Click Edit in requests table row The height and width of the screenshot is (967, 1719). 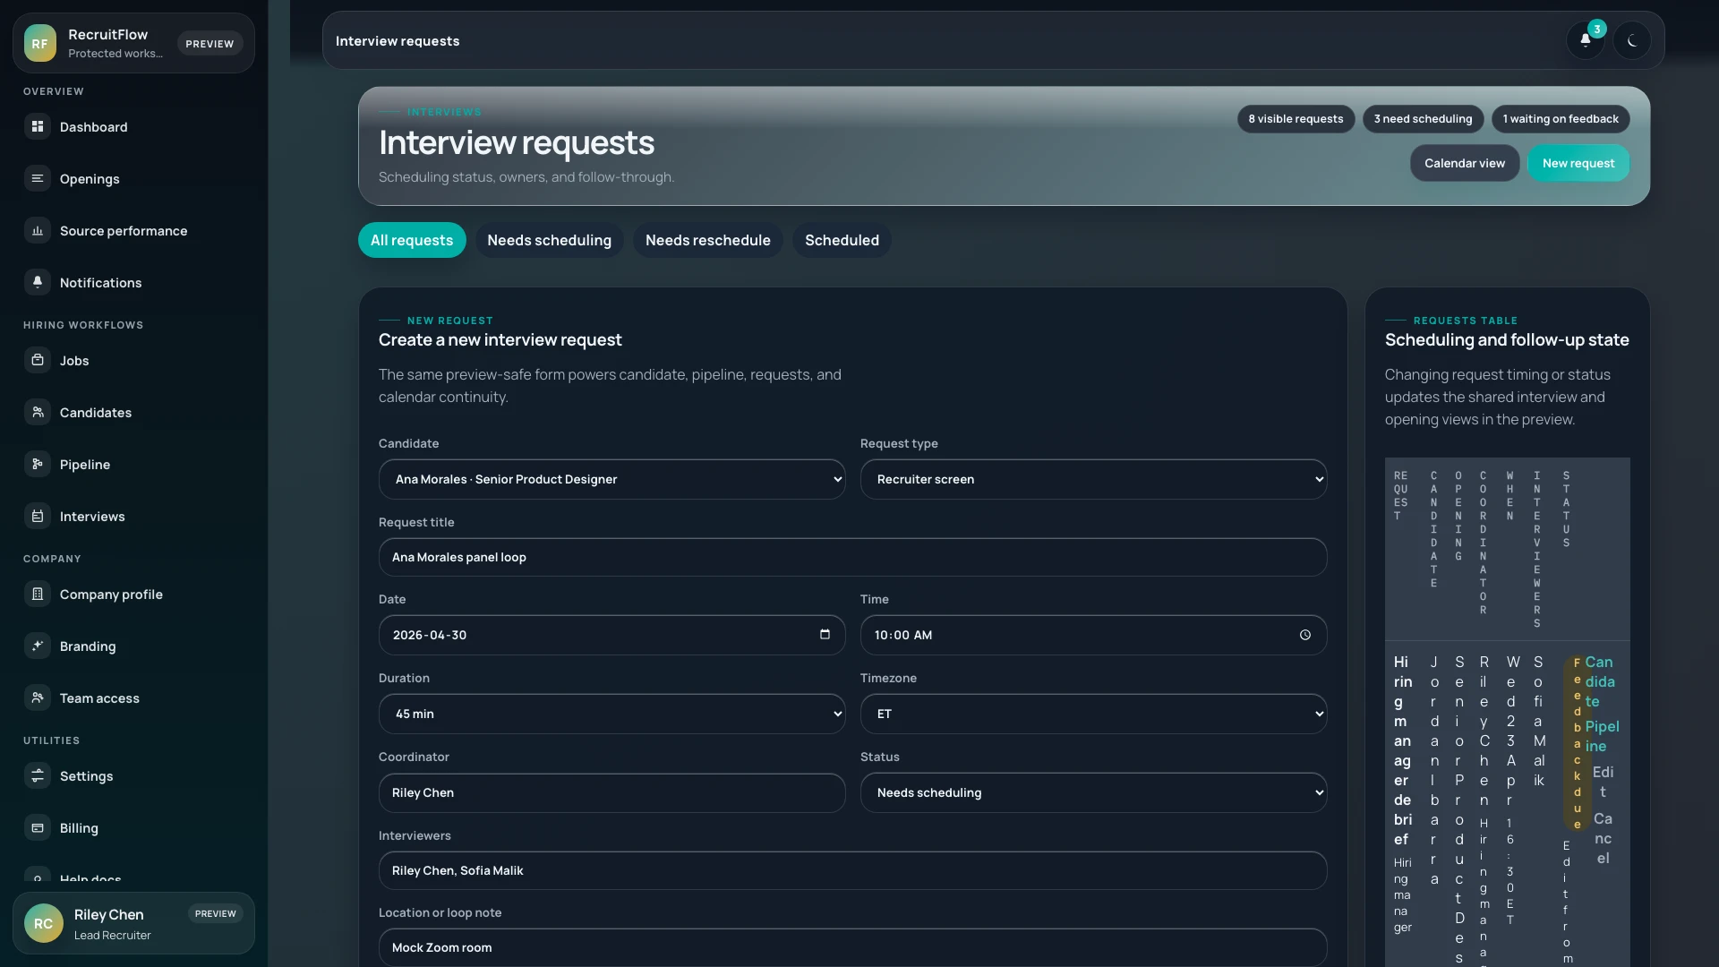[x=1603, y=782]
